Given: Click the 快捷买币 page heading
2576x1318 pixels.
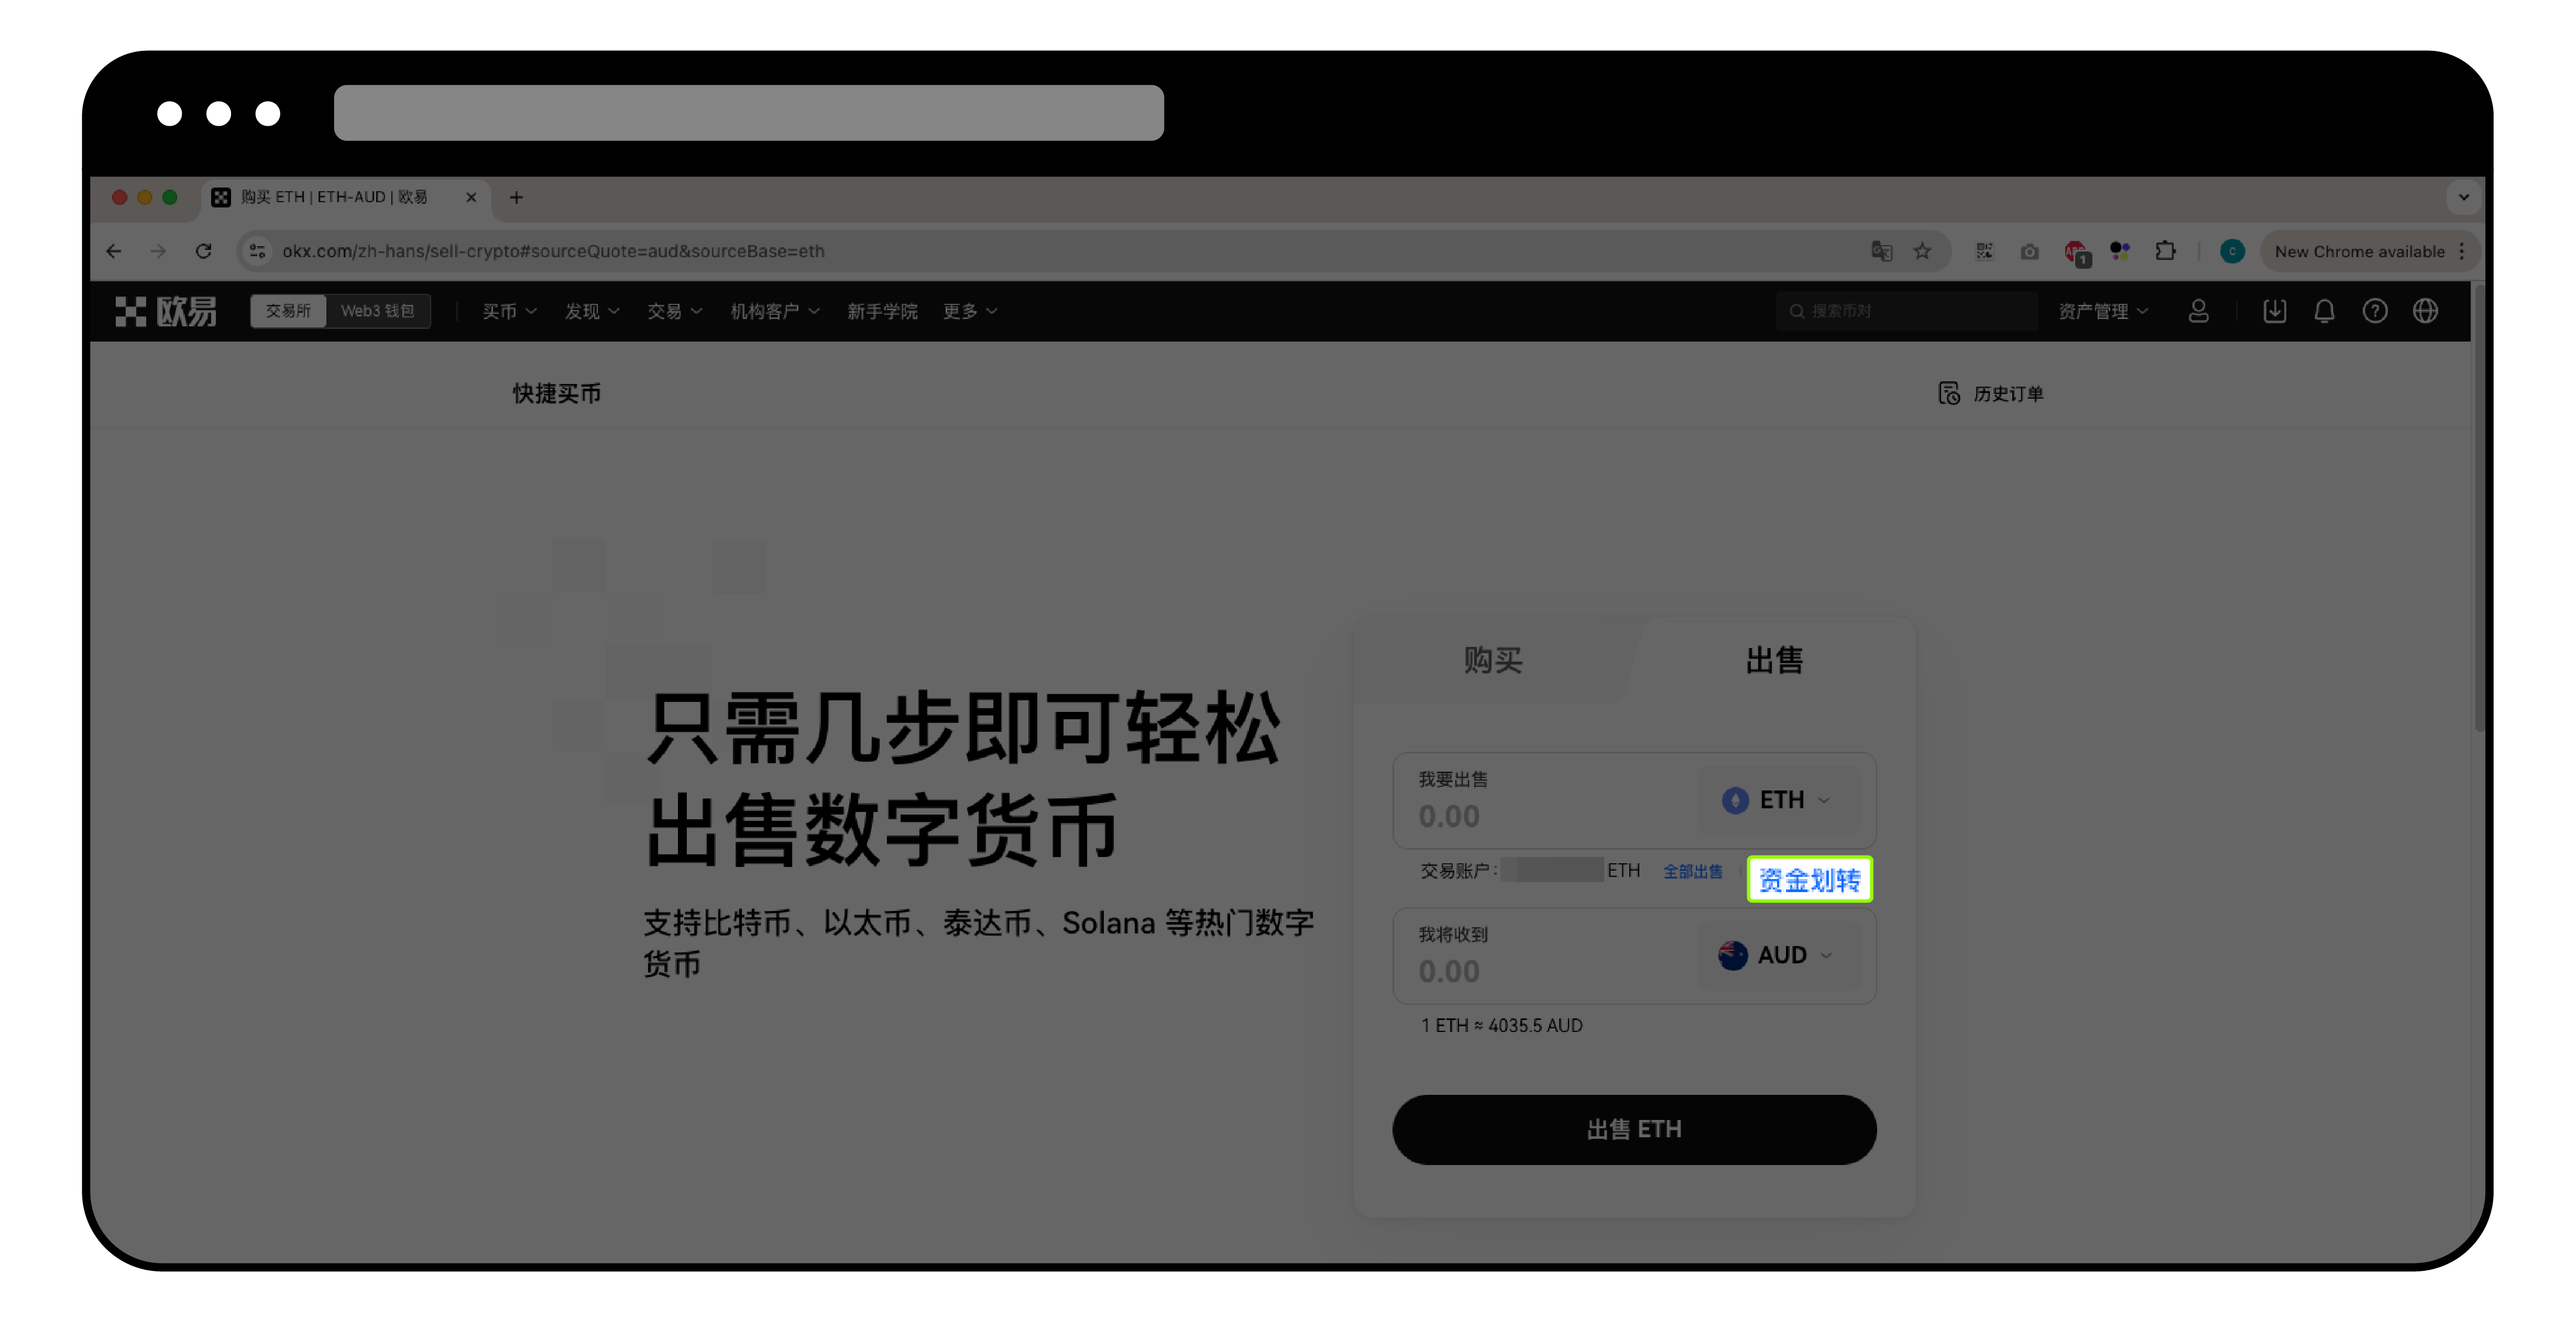Looking at the screenshot, I should click(x=557, y=394).
